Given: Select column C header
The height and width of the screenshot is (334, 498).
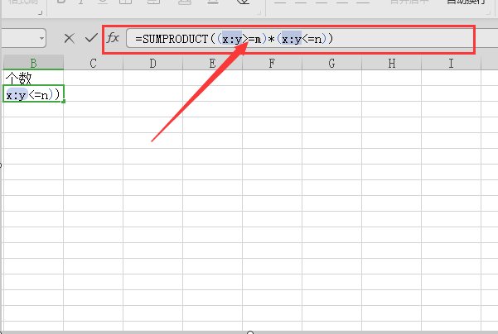Looking at the screenshot, I should (x=93, y=63).
